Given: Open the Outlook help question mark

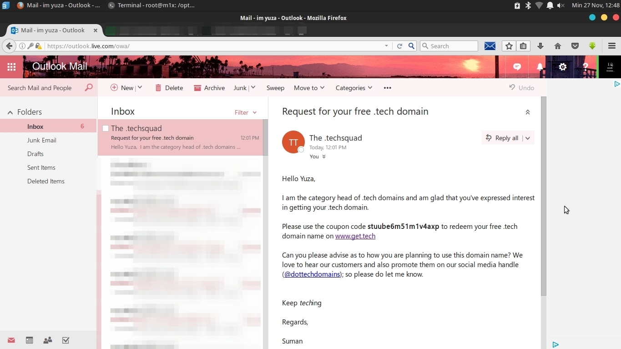Looking at the screenshot, I should pyautogui.click(x=586, y=67).
